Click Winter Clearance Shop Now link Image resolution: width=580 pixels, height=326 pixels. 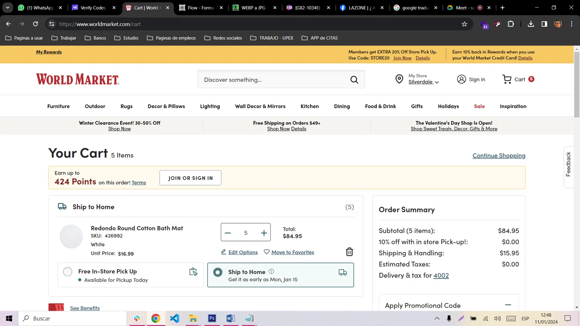click(x=119, y=129)
